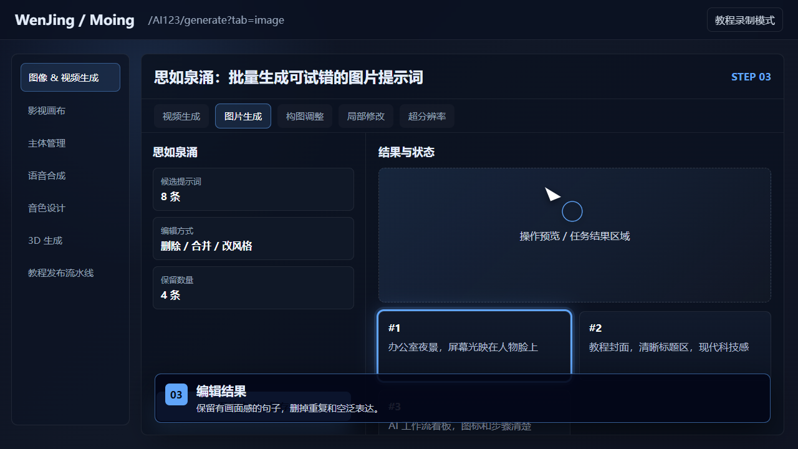This screenshot has width=798, height=449.
Task: Click the /AI123/generate?tab=image path text
Action: 216,20
